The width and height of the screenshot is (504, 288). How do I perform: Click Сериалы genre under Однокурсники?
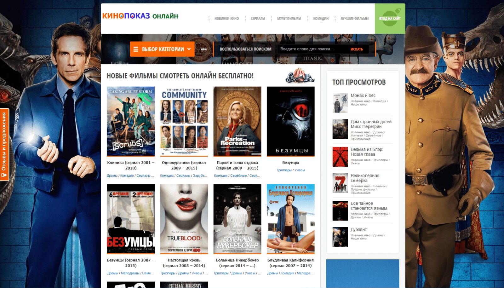pos(183,176)
